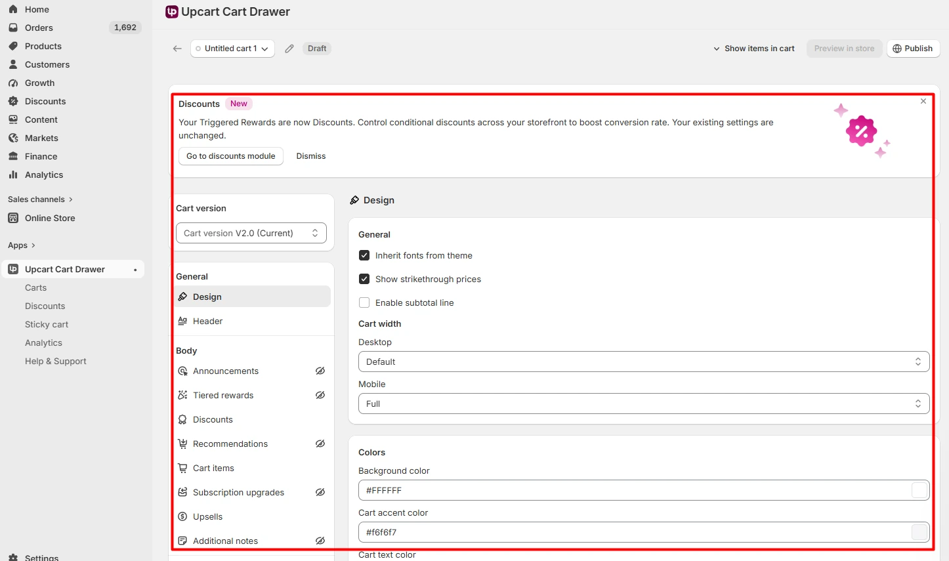Screen dimensions: 949x561
Task: Open the Cart version V2.0 dropdown
Action: [x=251, y=233]
